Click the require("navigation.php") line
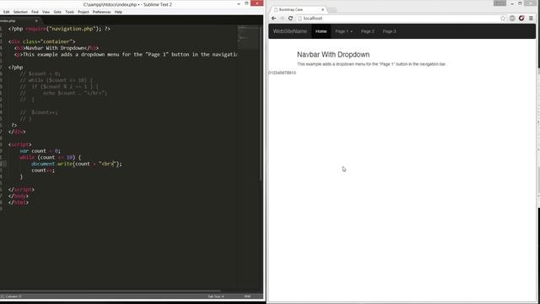Screen dimensions: 540x304 [x=59, y=29]
